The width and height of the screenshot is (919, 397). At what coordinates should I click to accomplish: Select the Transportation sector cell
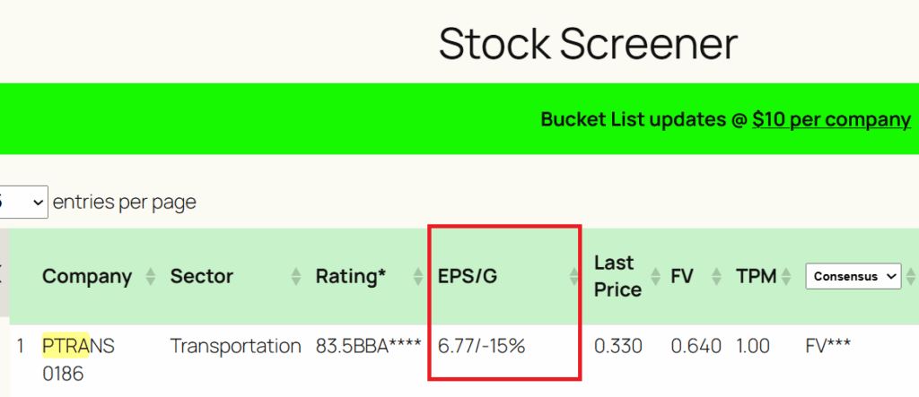(235, 346)
